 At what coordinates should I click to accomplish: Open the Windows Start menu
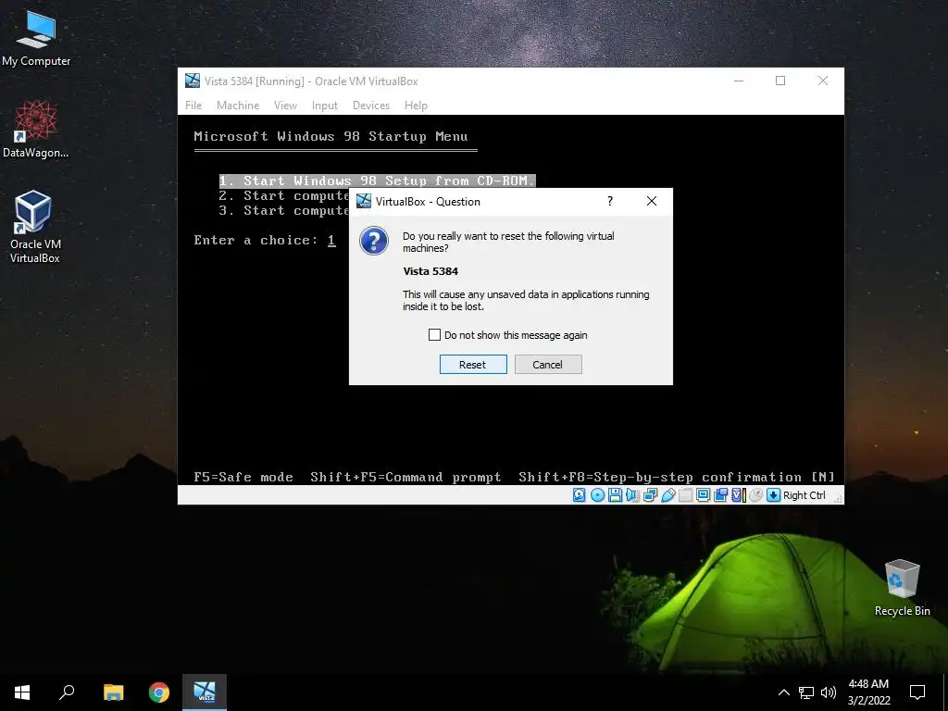coord(22,692)
